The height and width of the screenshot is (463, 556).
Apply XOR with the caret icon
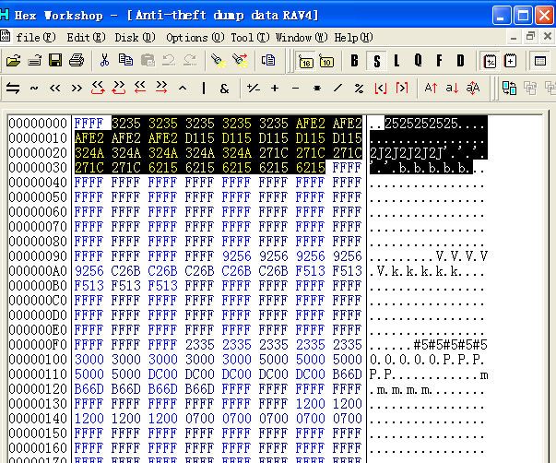(x=183, y=88)
